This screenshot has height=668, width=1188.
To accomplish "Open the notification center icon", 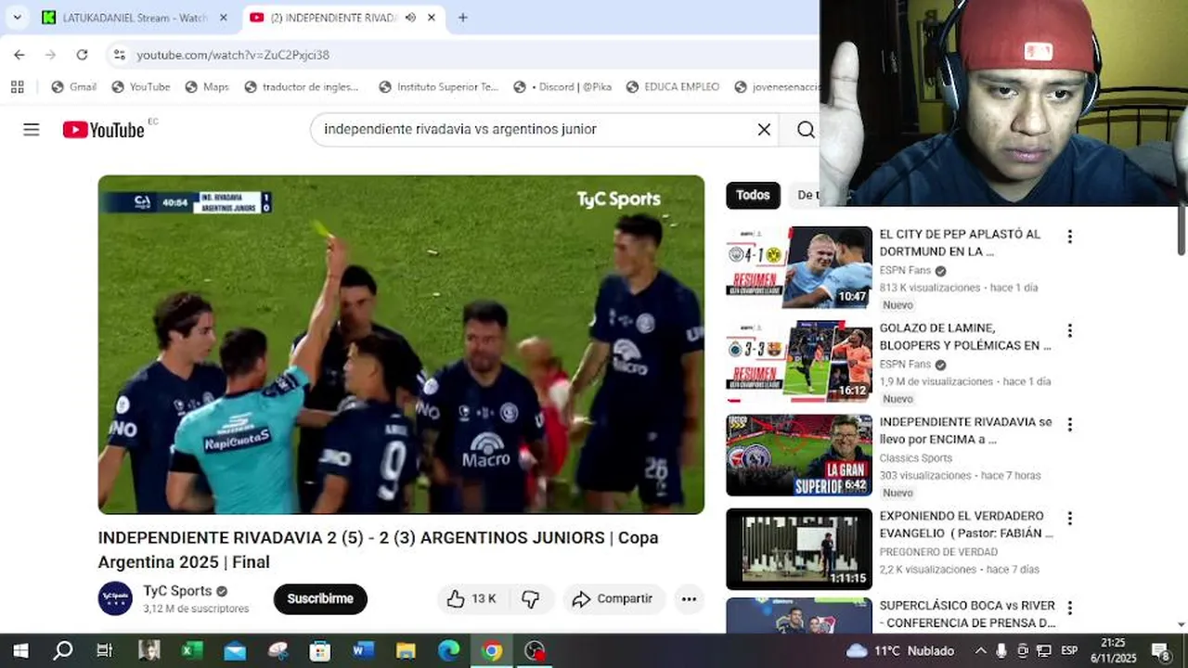I will 1160,650.
